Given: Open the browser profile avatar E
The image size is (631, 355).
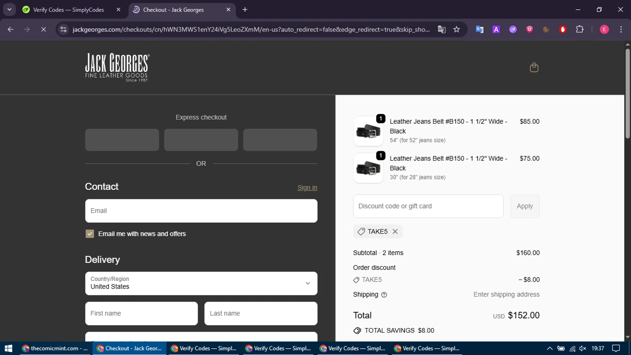Looking at the screenshot, I should click(x=604, y=29).
